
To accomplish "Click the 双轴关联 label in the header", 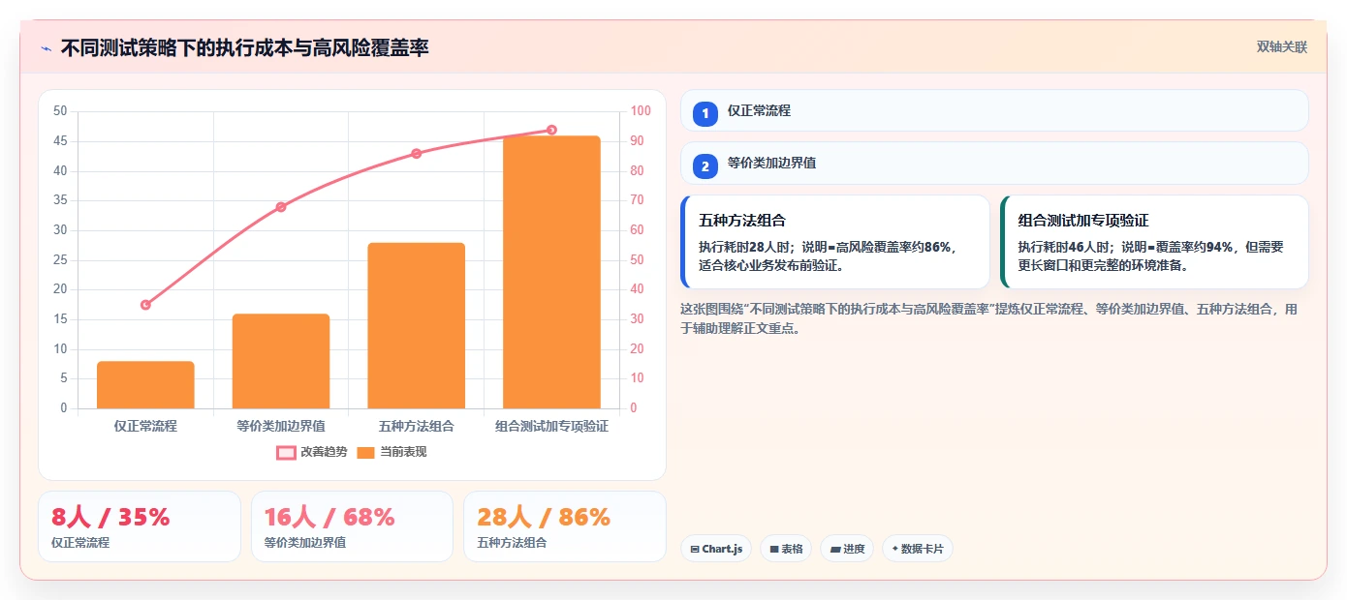I will coord(1282,46).
